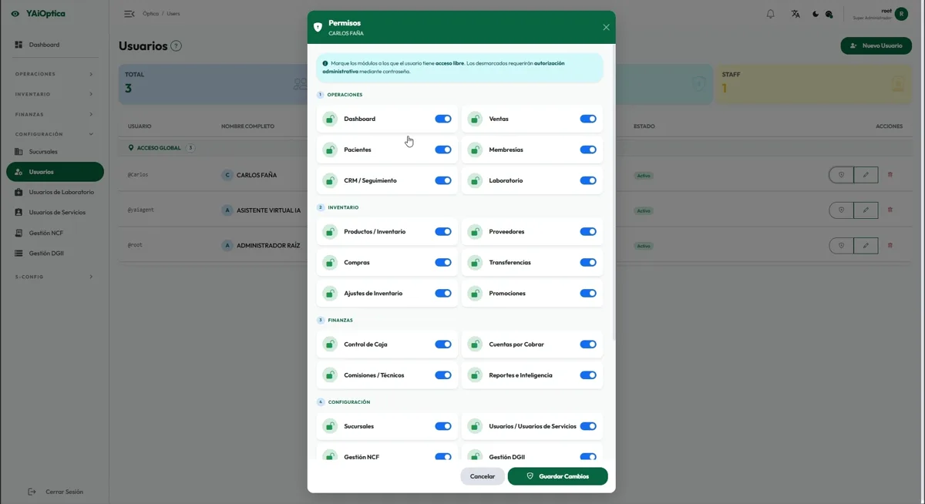Click the Cerrar Sesión logout icon
The width and height of the screenshot is (925, 504).
coord(32,492)
